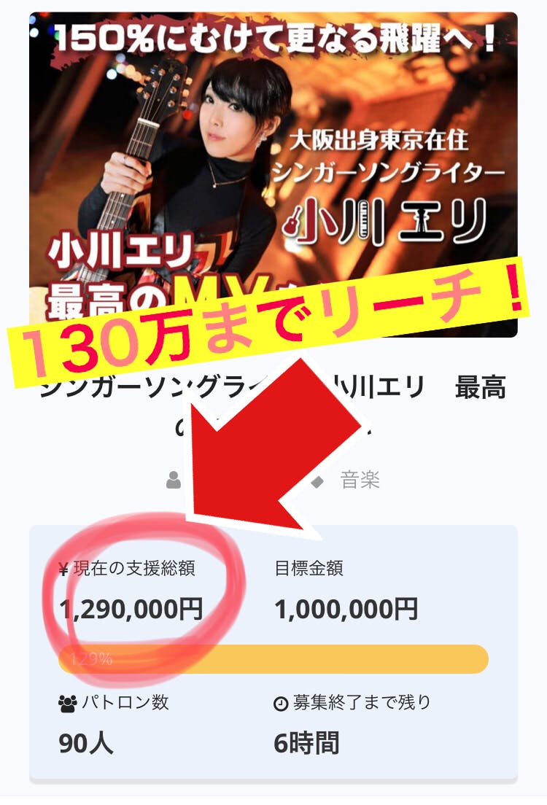The height and width of the screenshot is (805, 547).
Task: Select the 90人 patron count
Action: pos(86,743)
